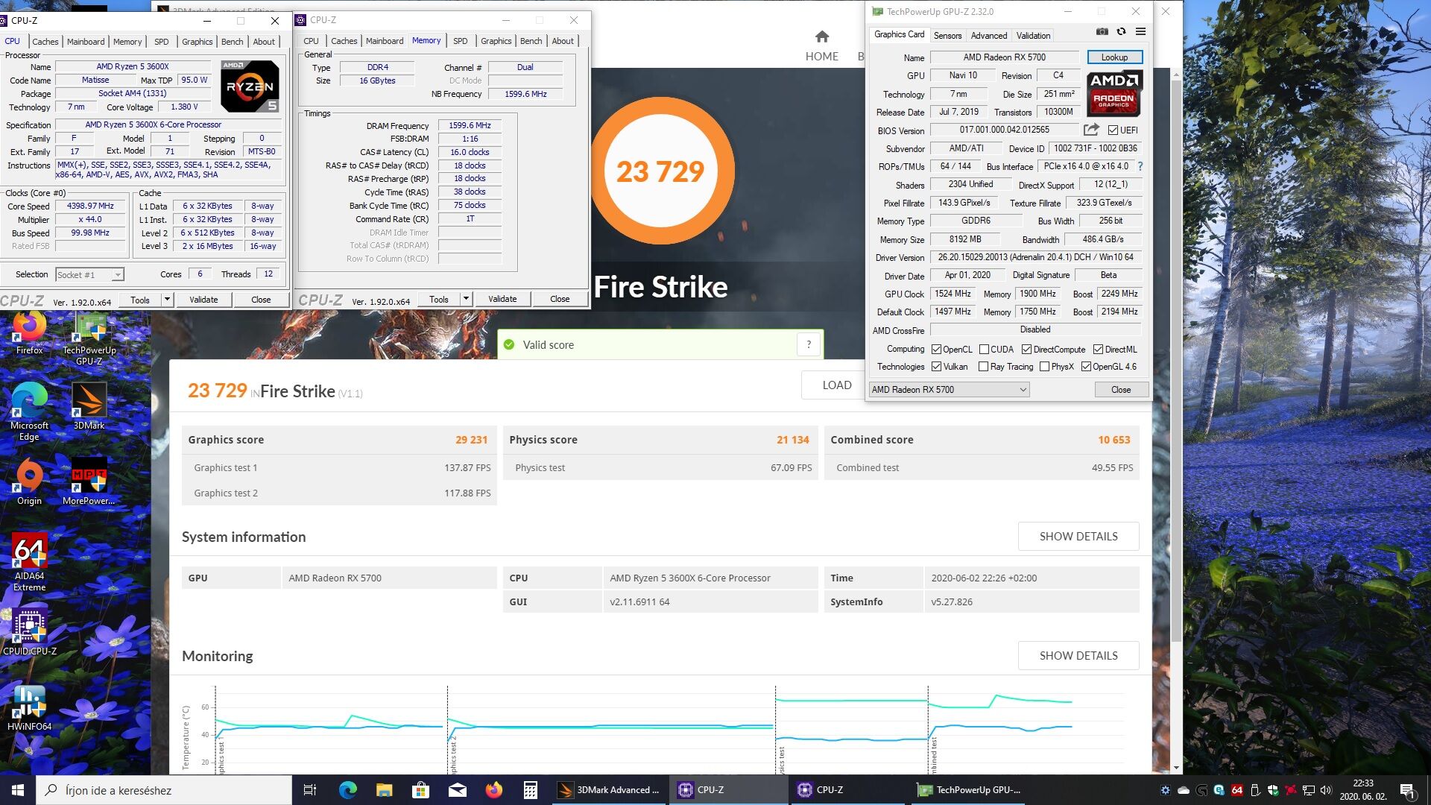Switch to the Sensors tab in GPU-Z
1431x805 pixels.
(947, 36)
